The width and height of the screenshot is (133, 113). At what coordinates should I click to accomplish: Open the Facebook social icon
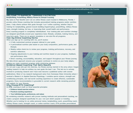click(89, 13)
